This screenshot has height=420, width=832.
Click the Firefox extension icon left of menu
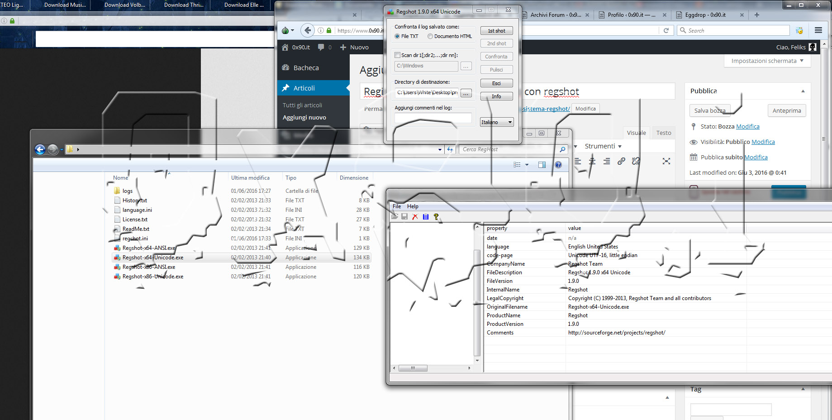click(x=799, y=30)
